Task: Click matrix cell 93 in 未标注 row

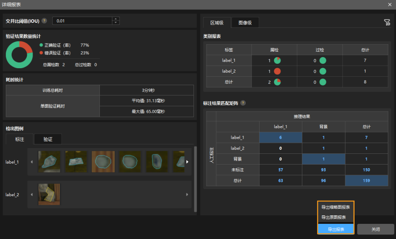Action: tap(323, 170)
